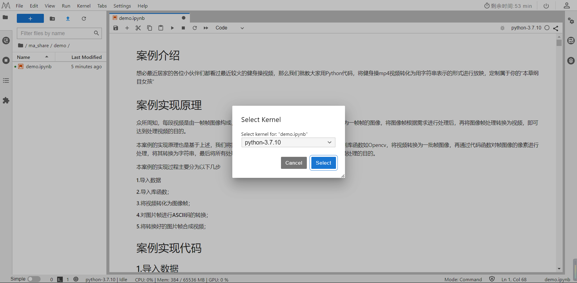The image size is (577, 283).
Task: Interrupt the kernel with stop icon
Action: click(183, 28)
